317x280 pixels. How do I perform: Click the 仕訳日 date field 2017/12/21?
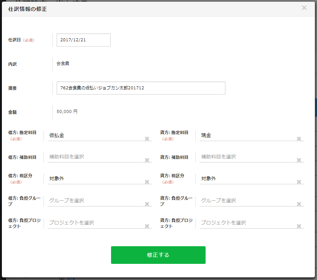[83, 40]
